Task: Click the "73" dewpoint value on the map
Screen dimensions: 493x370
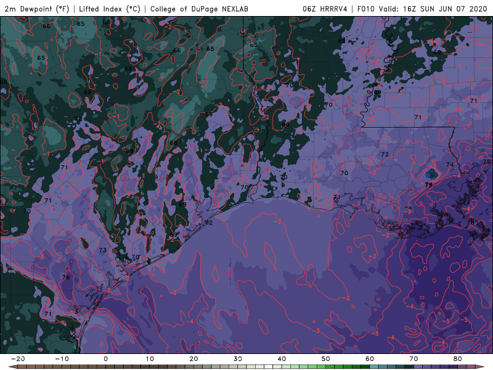Action: click(102, 250)
